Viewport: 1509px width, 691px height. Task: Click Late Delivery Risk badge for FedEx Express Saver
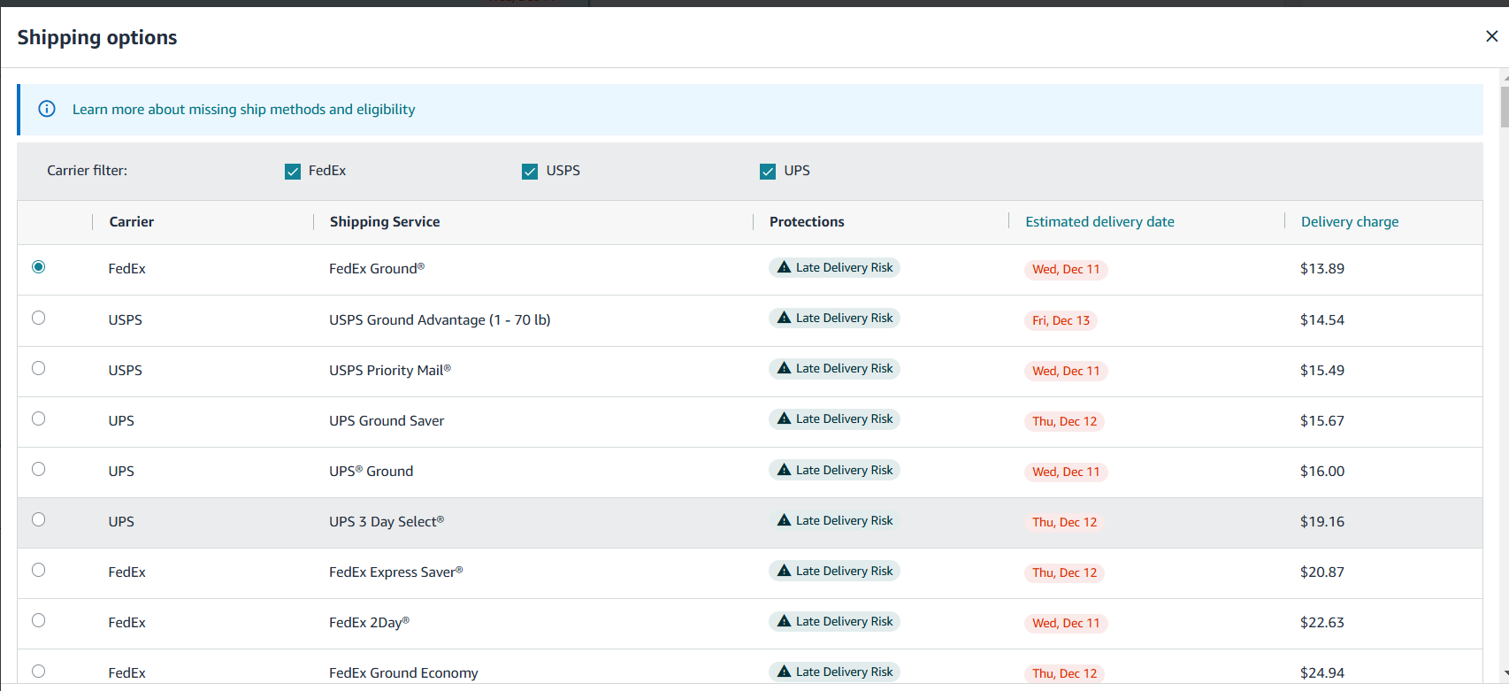834,572
